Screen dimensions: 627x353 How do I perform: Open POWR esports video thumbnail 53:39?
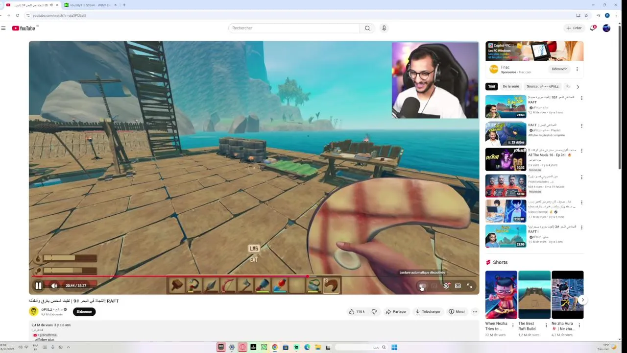506,185
